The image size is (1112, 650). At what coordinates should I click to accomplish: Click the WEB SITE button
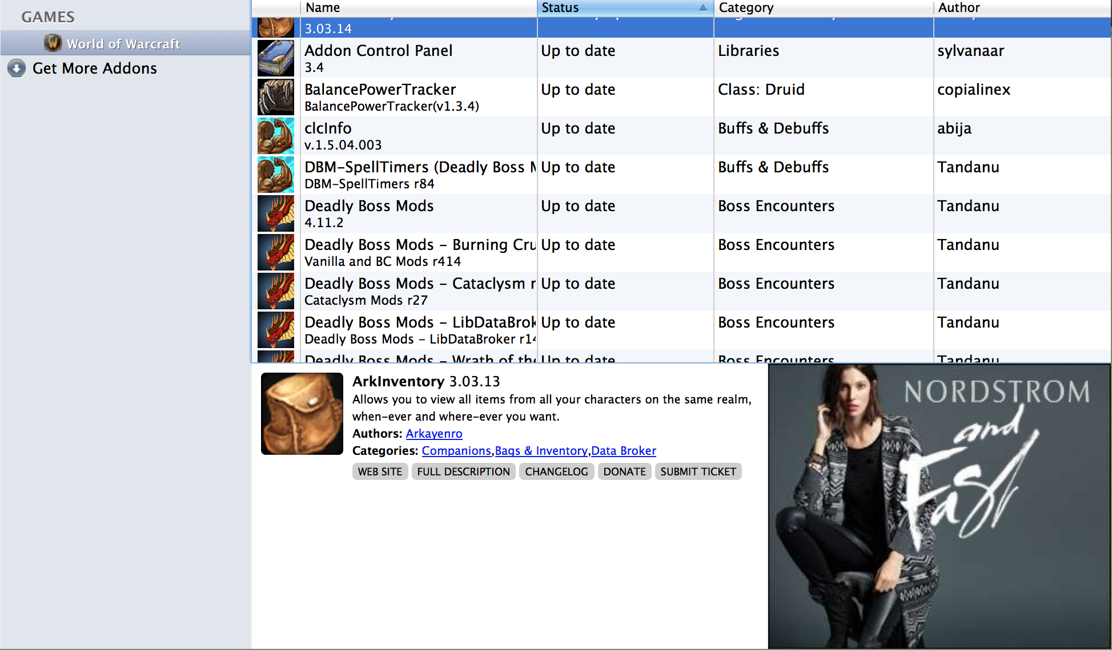[x=380, y=471]
